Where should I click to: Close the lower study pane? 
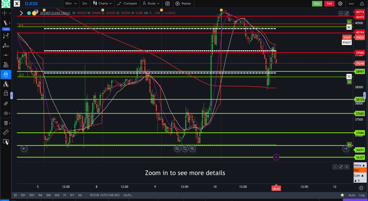[x=347, y=167]
